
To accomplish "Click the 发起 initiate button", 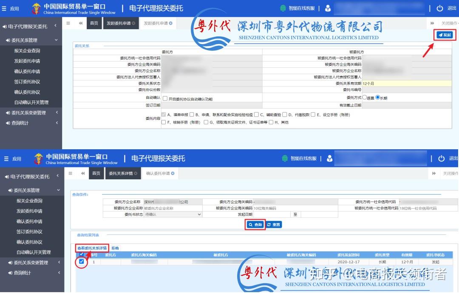I will [x=445, y=36].
